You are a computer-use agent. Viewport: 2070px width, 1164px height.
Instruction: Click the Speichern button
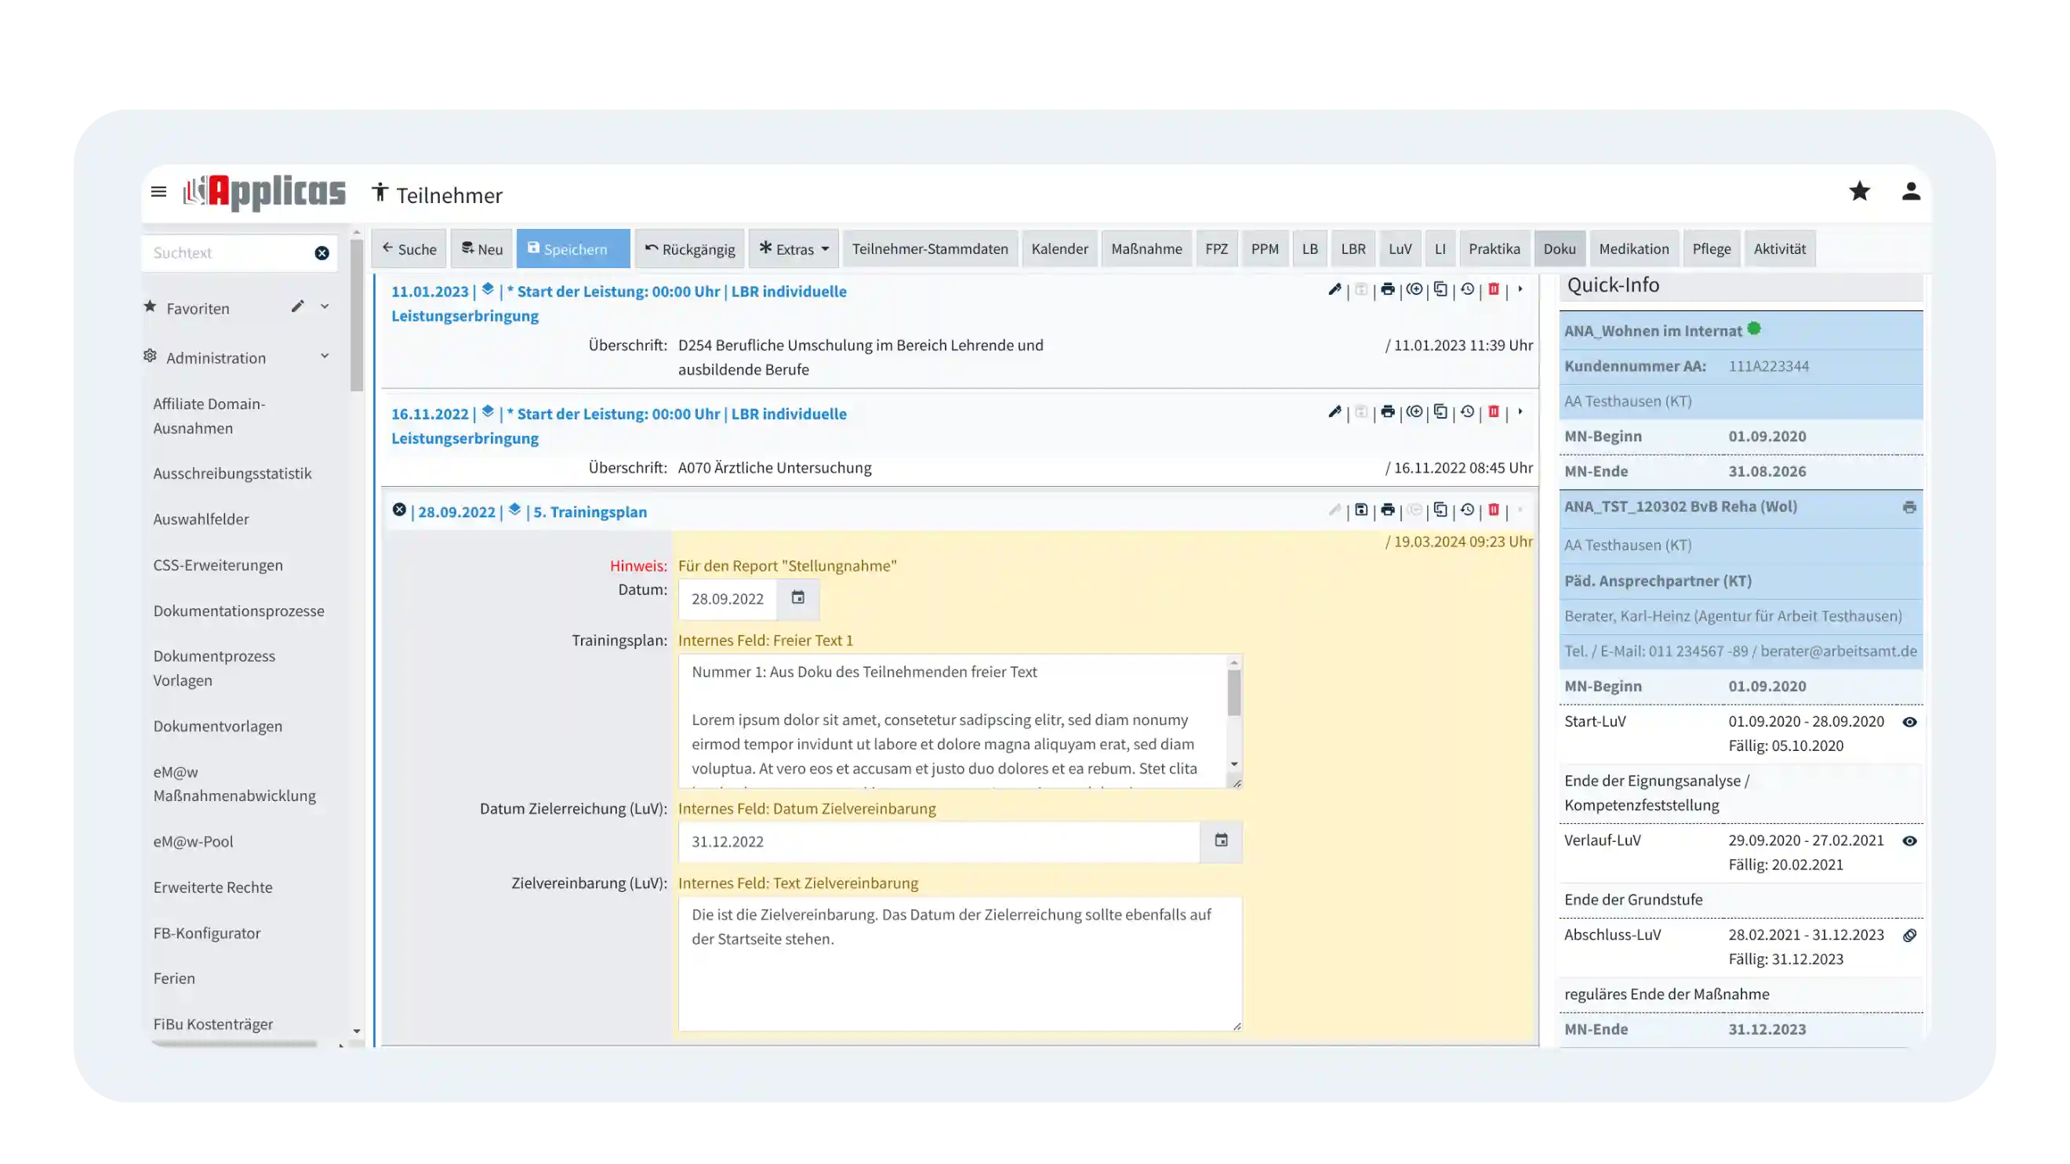572,249
